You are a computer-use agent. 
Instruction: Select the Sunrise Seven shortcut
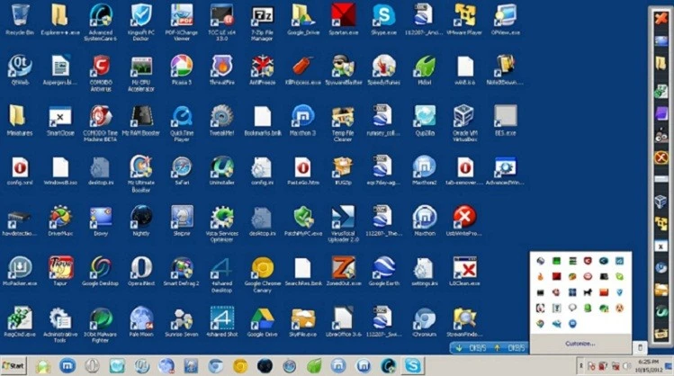(x=182, y=321)
